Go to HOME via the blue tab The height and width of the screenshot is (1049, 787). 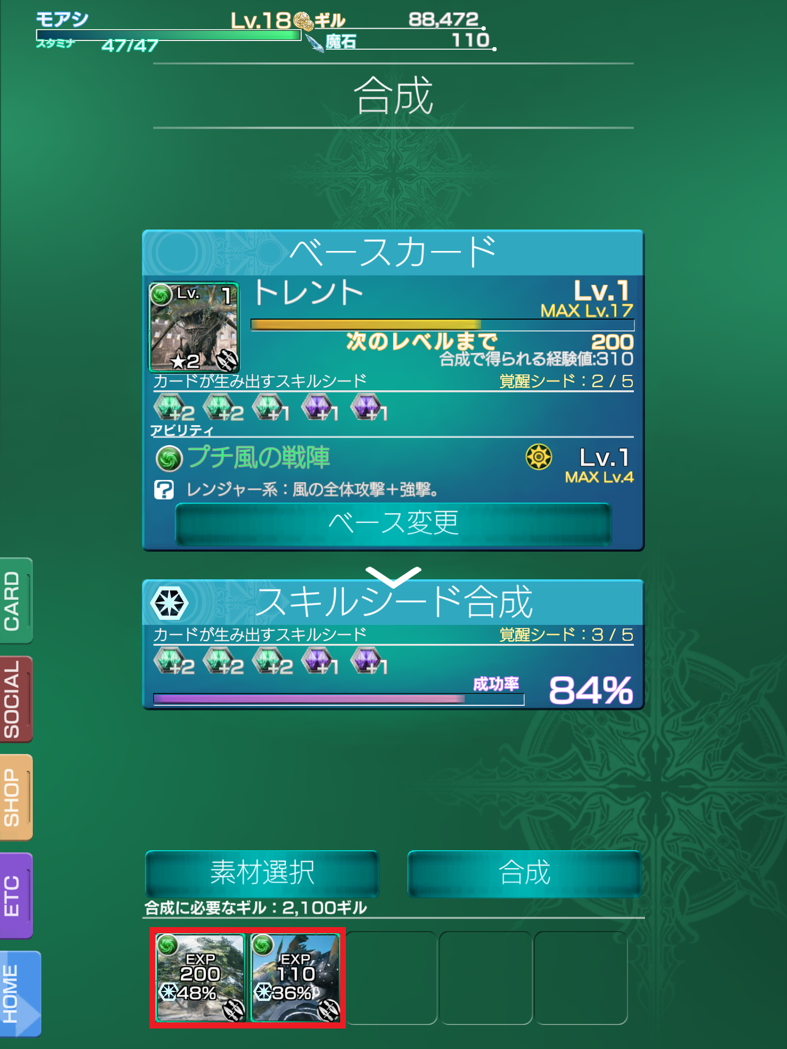(20, 994)
